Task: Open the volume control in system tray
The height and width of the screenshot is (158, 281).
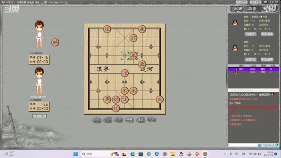Action: (255, 154)
